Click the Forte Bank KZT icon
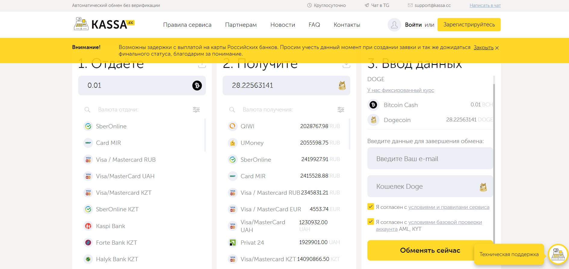 pyautogui.click(x=88, y=243)
